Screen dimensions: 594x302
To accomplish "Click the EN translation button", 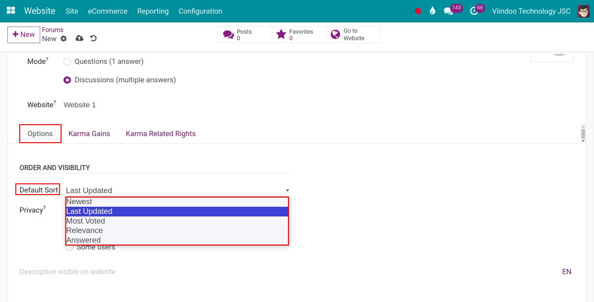I will [x=566, y=272].
